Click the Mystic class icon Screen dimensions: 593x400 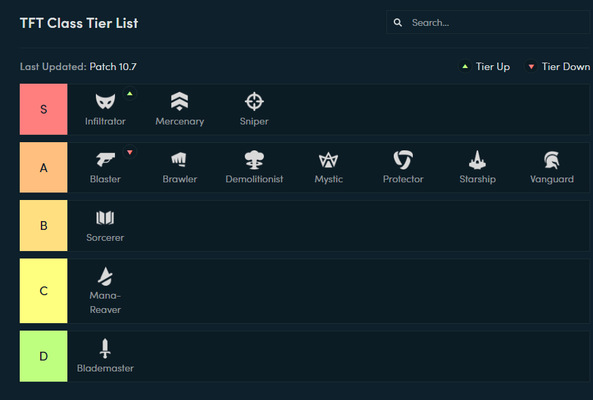click(x=328, y=160)
